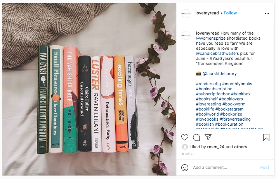Open the #bookstagram hashtag
Viewport: 276px width, 179px height.
[229, 109]
